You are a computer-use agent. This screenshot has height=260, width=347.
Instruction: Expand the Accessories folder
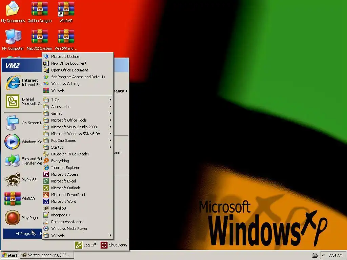(x=78, y=107)
